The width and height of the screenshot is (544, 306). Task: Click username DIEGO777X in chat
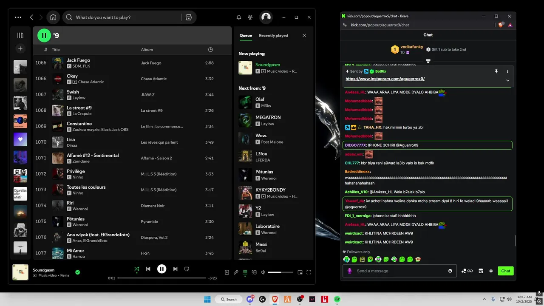coord(356,145)
